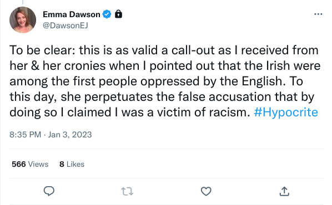This screenshot has width=332, height=205.
Task: Toggle the heart like icon
Action: pos(206,191)
